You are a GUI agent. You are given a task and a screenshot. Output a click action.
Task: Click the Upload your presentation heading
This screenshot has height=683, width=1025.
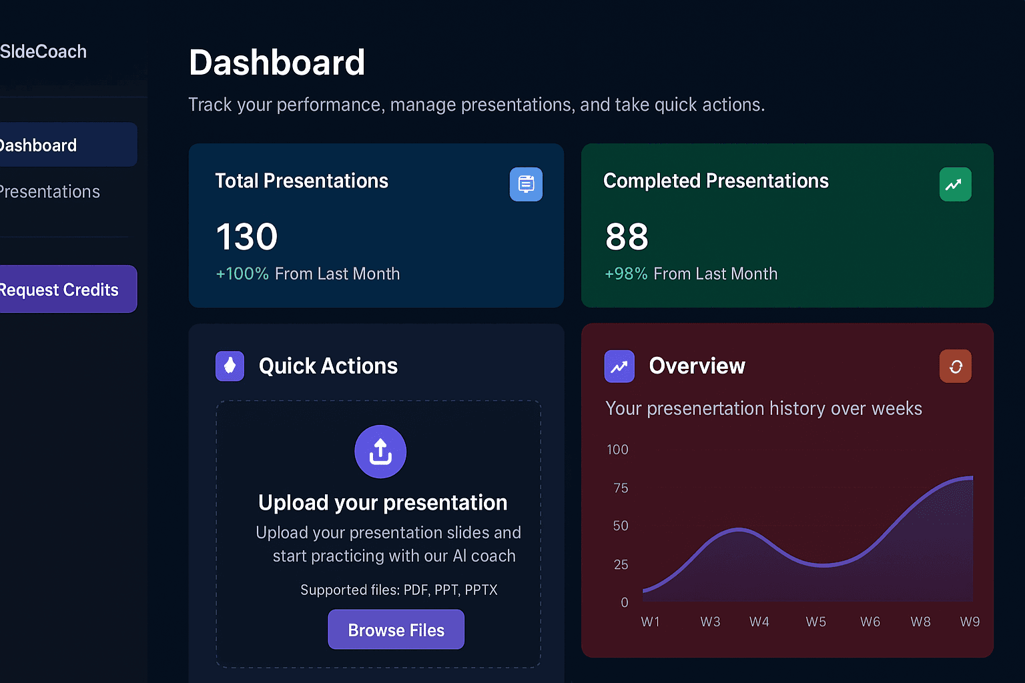point(382,502)
